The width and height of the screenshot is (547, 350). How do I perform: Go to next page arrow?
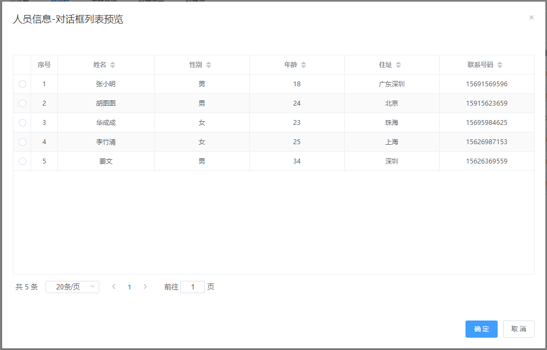(145, 287)
